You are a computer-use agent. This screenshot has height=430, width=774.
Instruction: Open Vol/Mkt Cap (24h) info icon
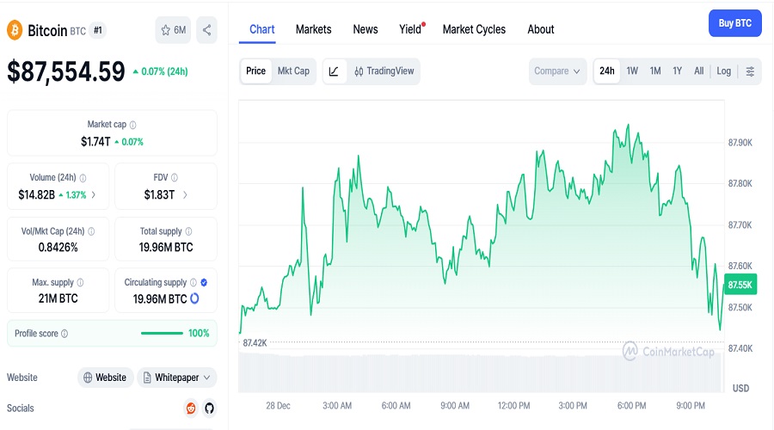coord(91,231)
